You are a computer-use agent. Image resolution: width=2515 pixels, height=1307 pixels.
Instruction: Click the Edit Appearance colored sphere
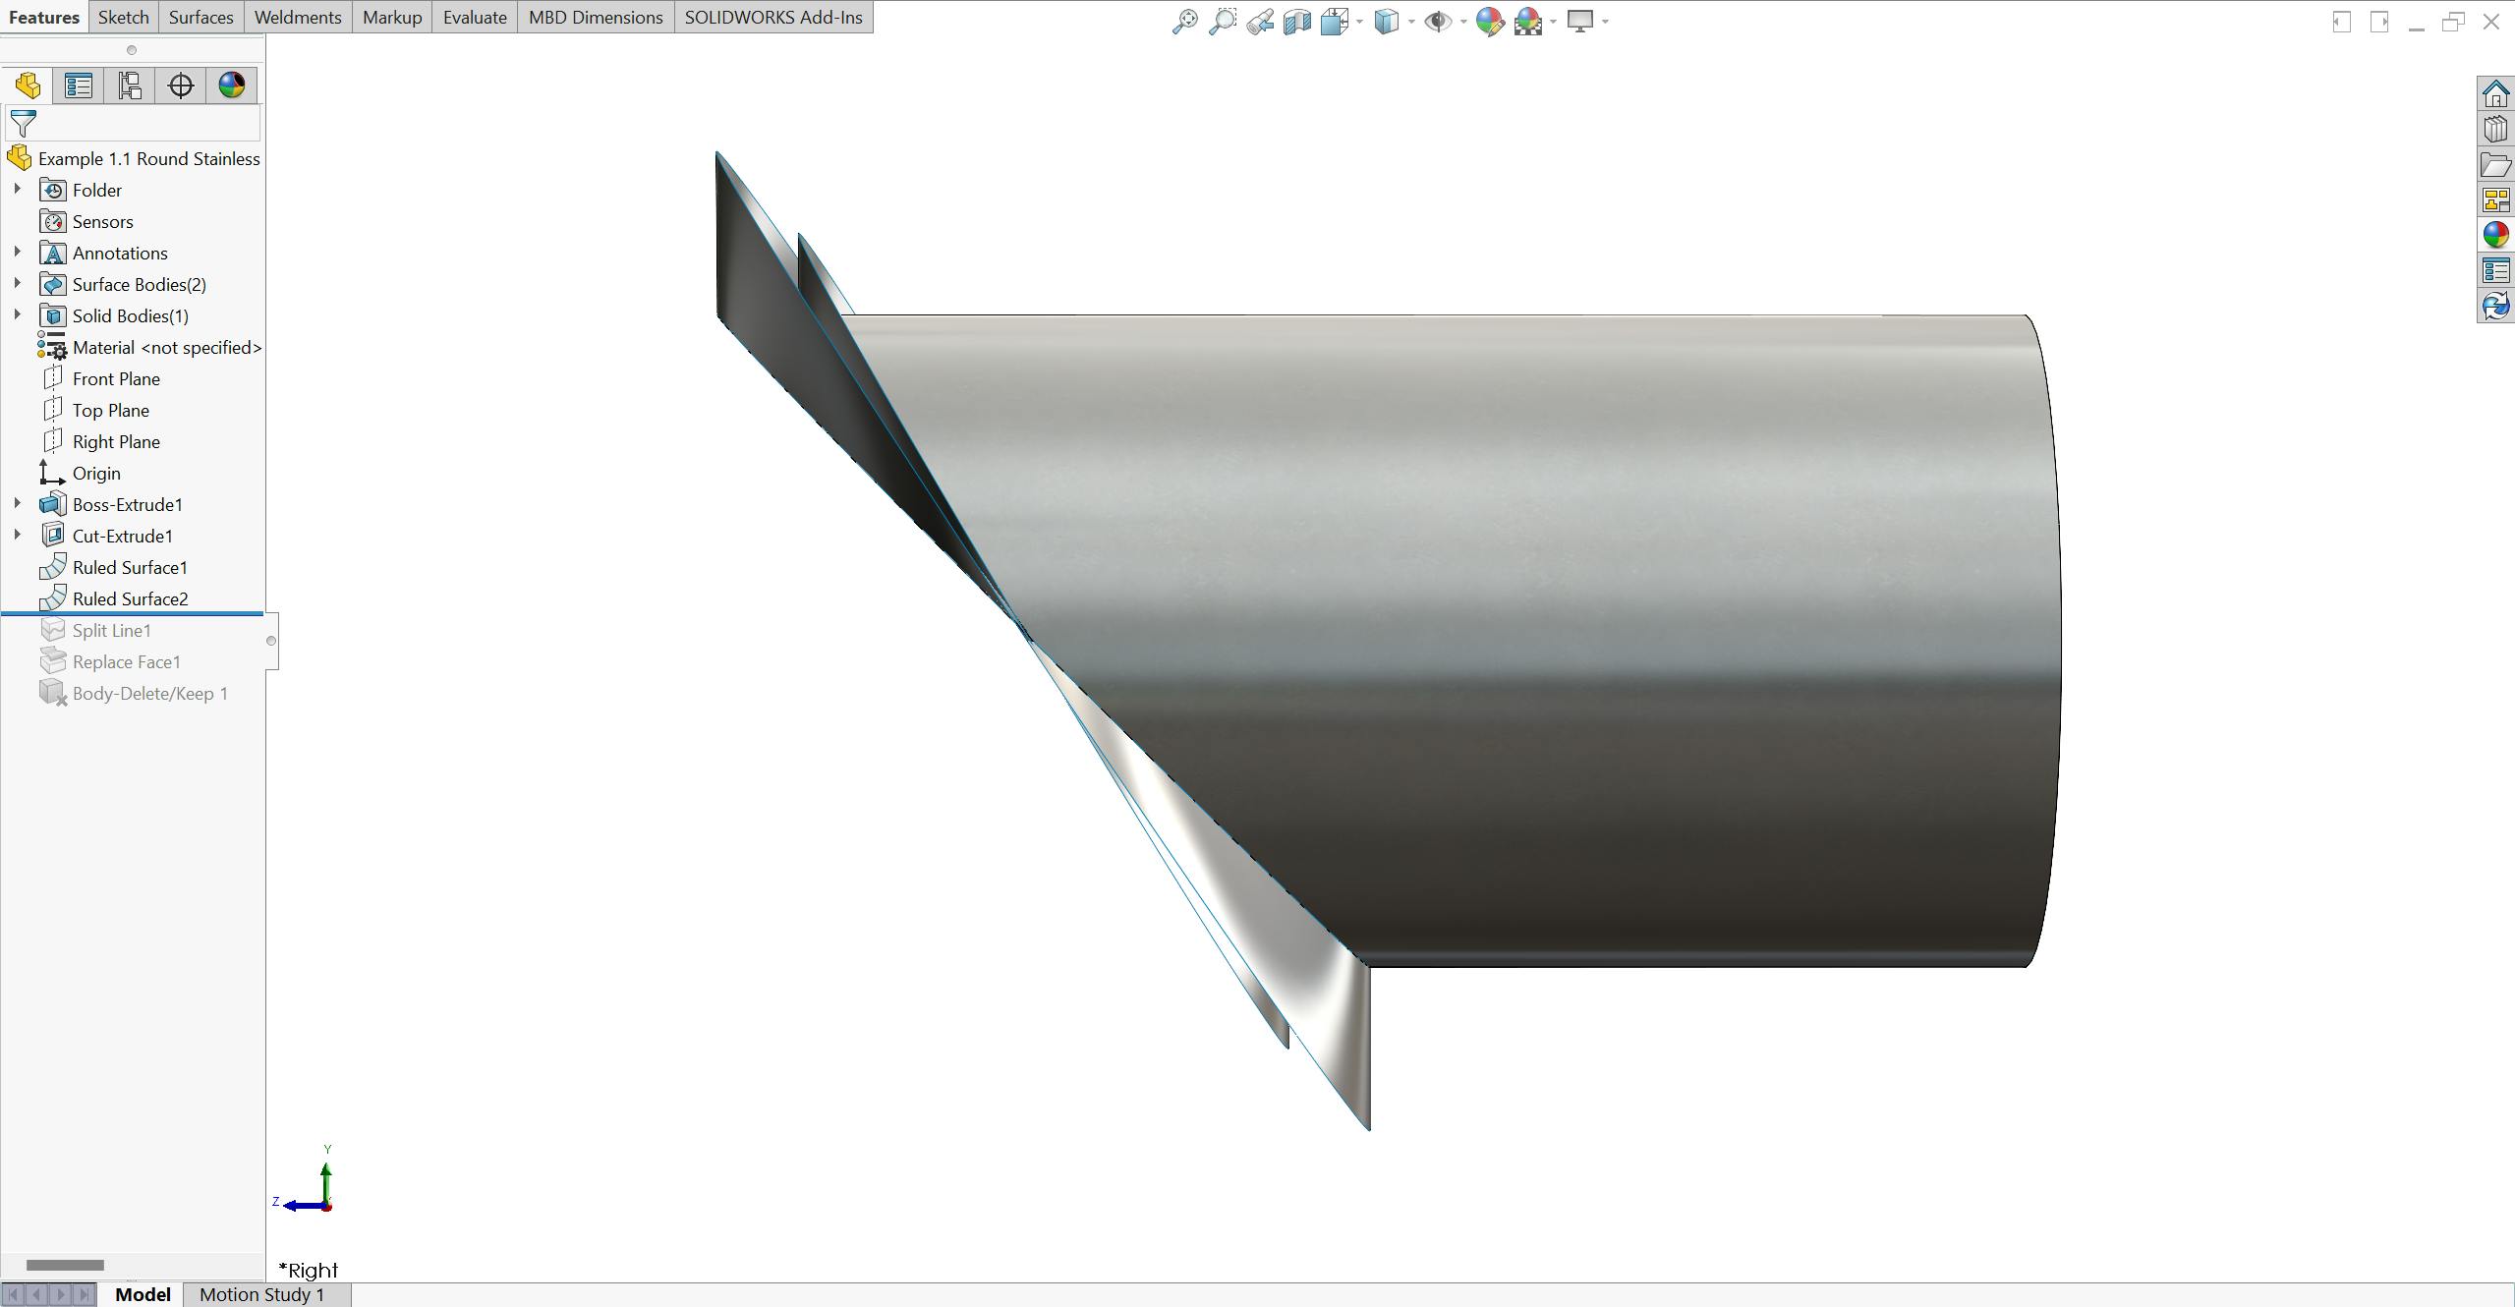(x=1490, y=20)
